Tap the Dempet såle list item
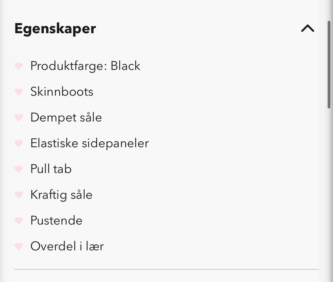Screen dimensions: 333x282 66,118
